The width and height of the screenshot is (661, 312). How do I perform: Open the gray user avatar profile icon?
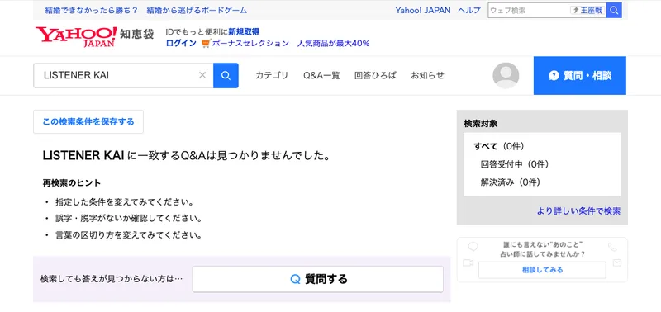tap(506, 75)
